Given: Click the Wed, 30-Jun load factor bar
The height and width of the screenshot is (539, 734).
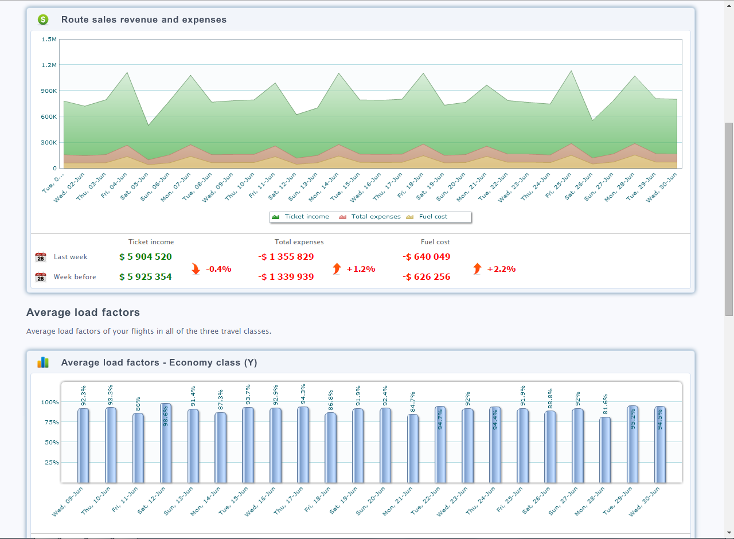Looking at the screenshot, I should [x=660, y=444].
